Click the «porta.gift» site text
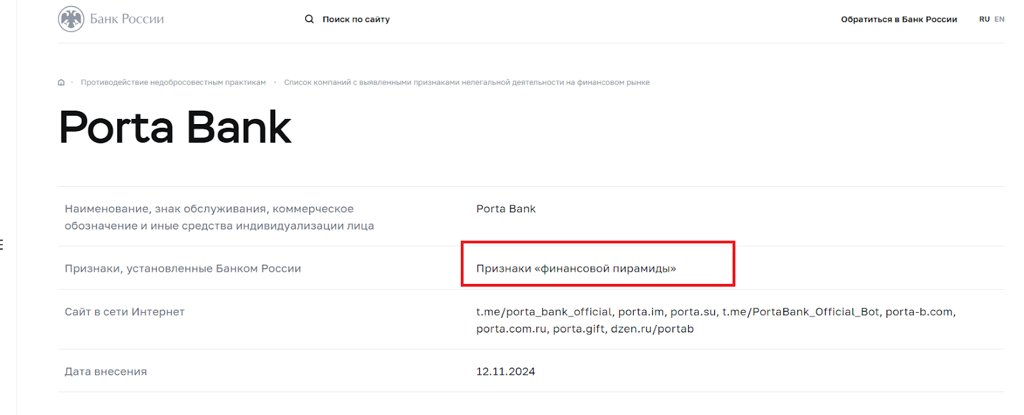Screen dimensions: 1024x415 point(579,329)
